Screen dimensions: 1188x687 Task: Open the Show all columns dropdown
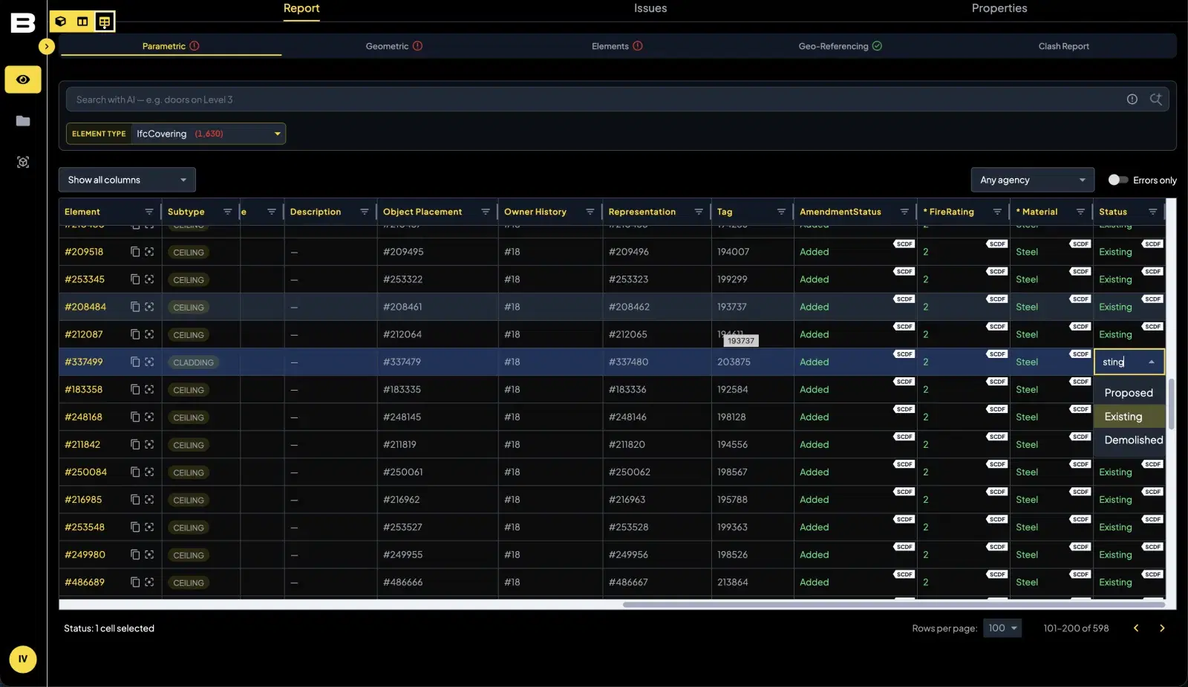coord(127,180)
